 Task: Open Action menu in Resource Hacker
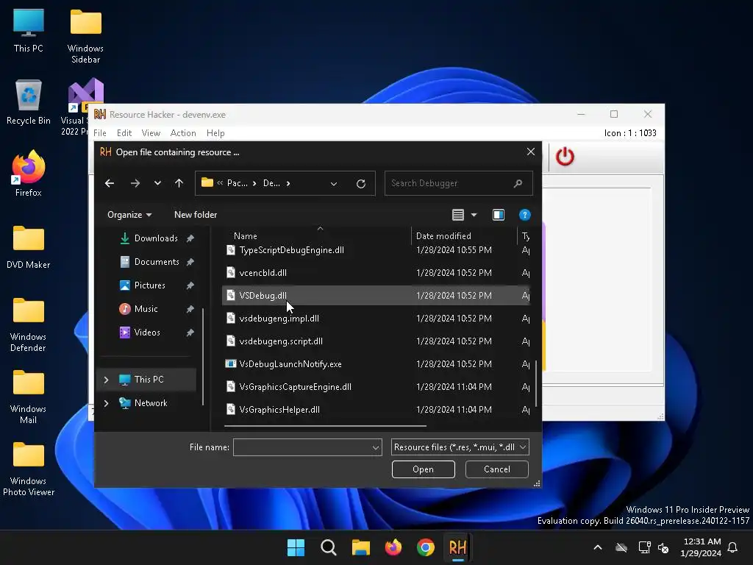click(x=183, y=133)
